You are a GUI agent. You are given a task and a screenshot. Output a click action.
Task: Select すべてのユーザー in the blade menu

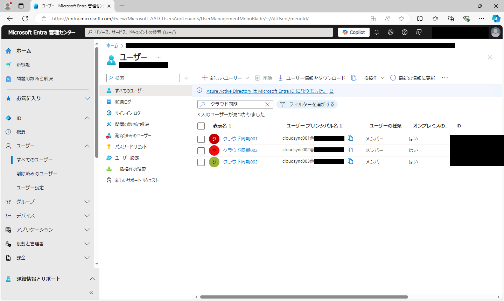point(146,91)
